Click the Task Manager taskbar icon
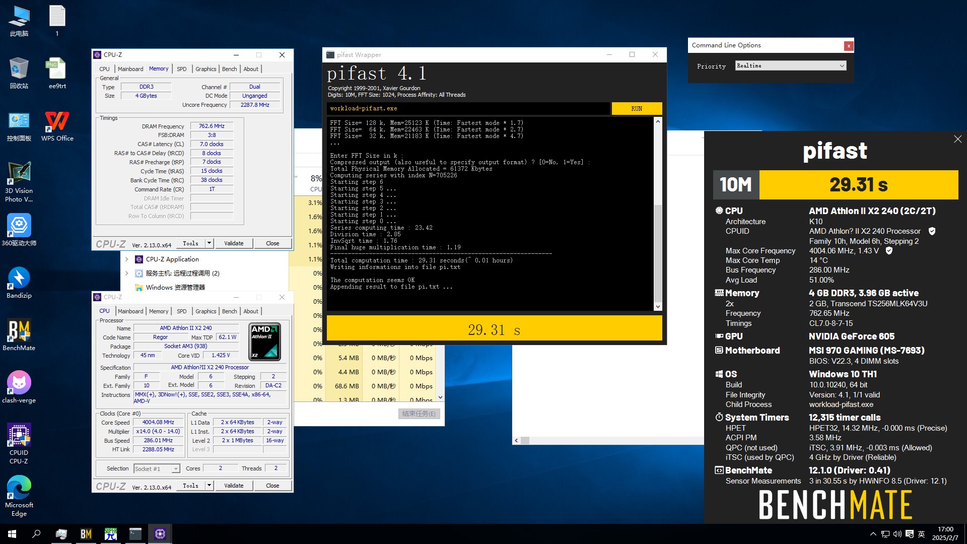Viewport: 967px width, 544px height. pyautogui.click(x=61, y=534)
